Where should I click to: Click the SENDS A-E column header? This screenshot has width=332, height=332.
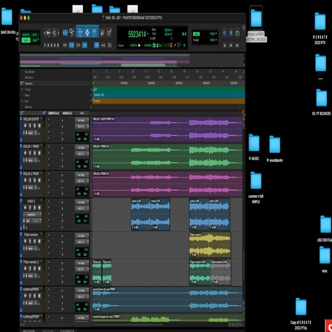click(x=67, y=113)
